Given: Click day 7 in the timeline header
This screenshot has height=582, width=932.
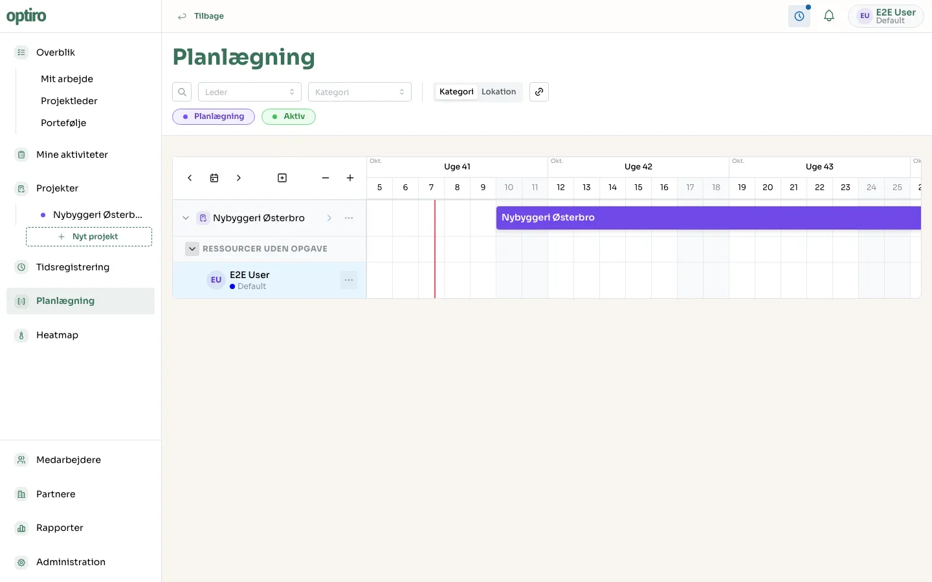Looking at the screenshot, I should click(x=431, y=188).
